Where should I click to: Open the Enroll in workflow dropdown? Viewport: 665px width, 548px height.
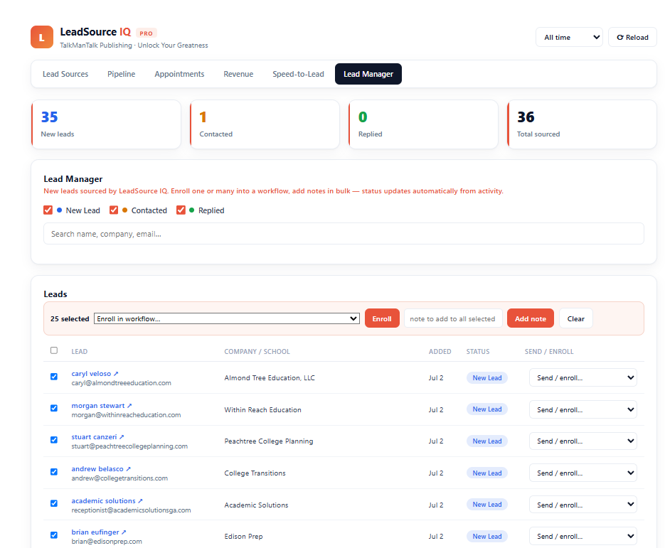(227, 318)
